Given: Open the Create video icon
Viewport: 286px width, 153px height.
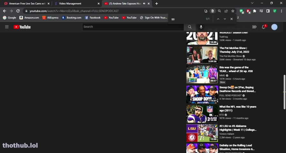Looking at the screenshot, I should (254, 27).
